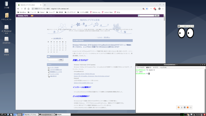
Task: Open the browser three-dot menu
Action: (163, 9)
